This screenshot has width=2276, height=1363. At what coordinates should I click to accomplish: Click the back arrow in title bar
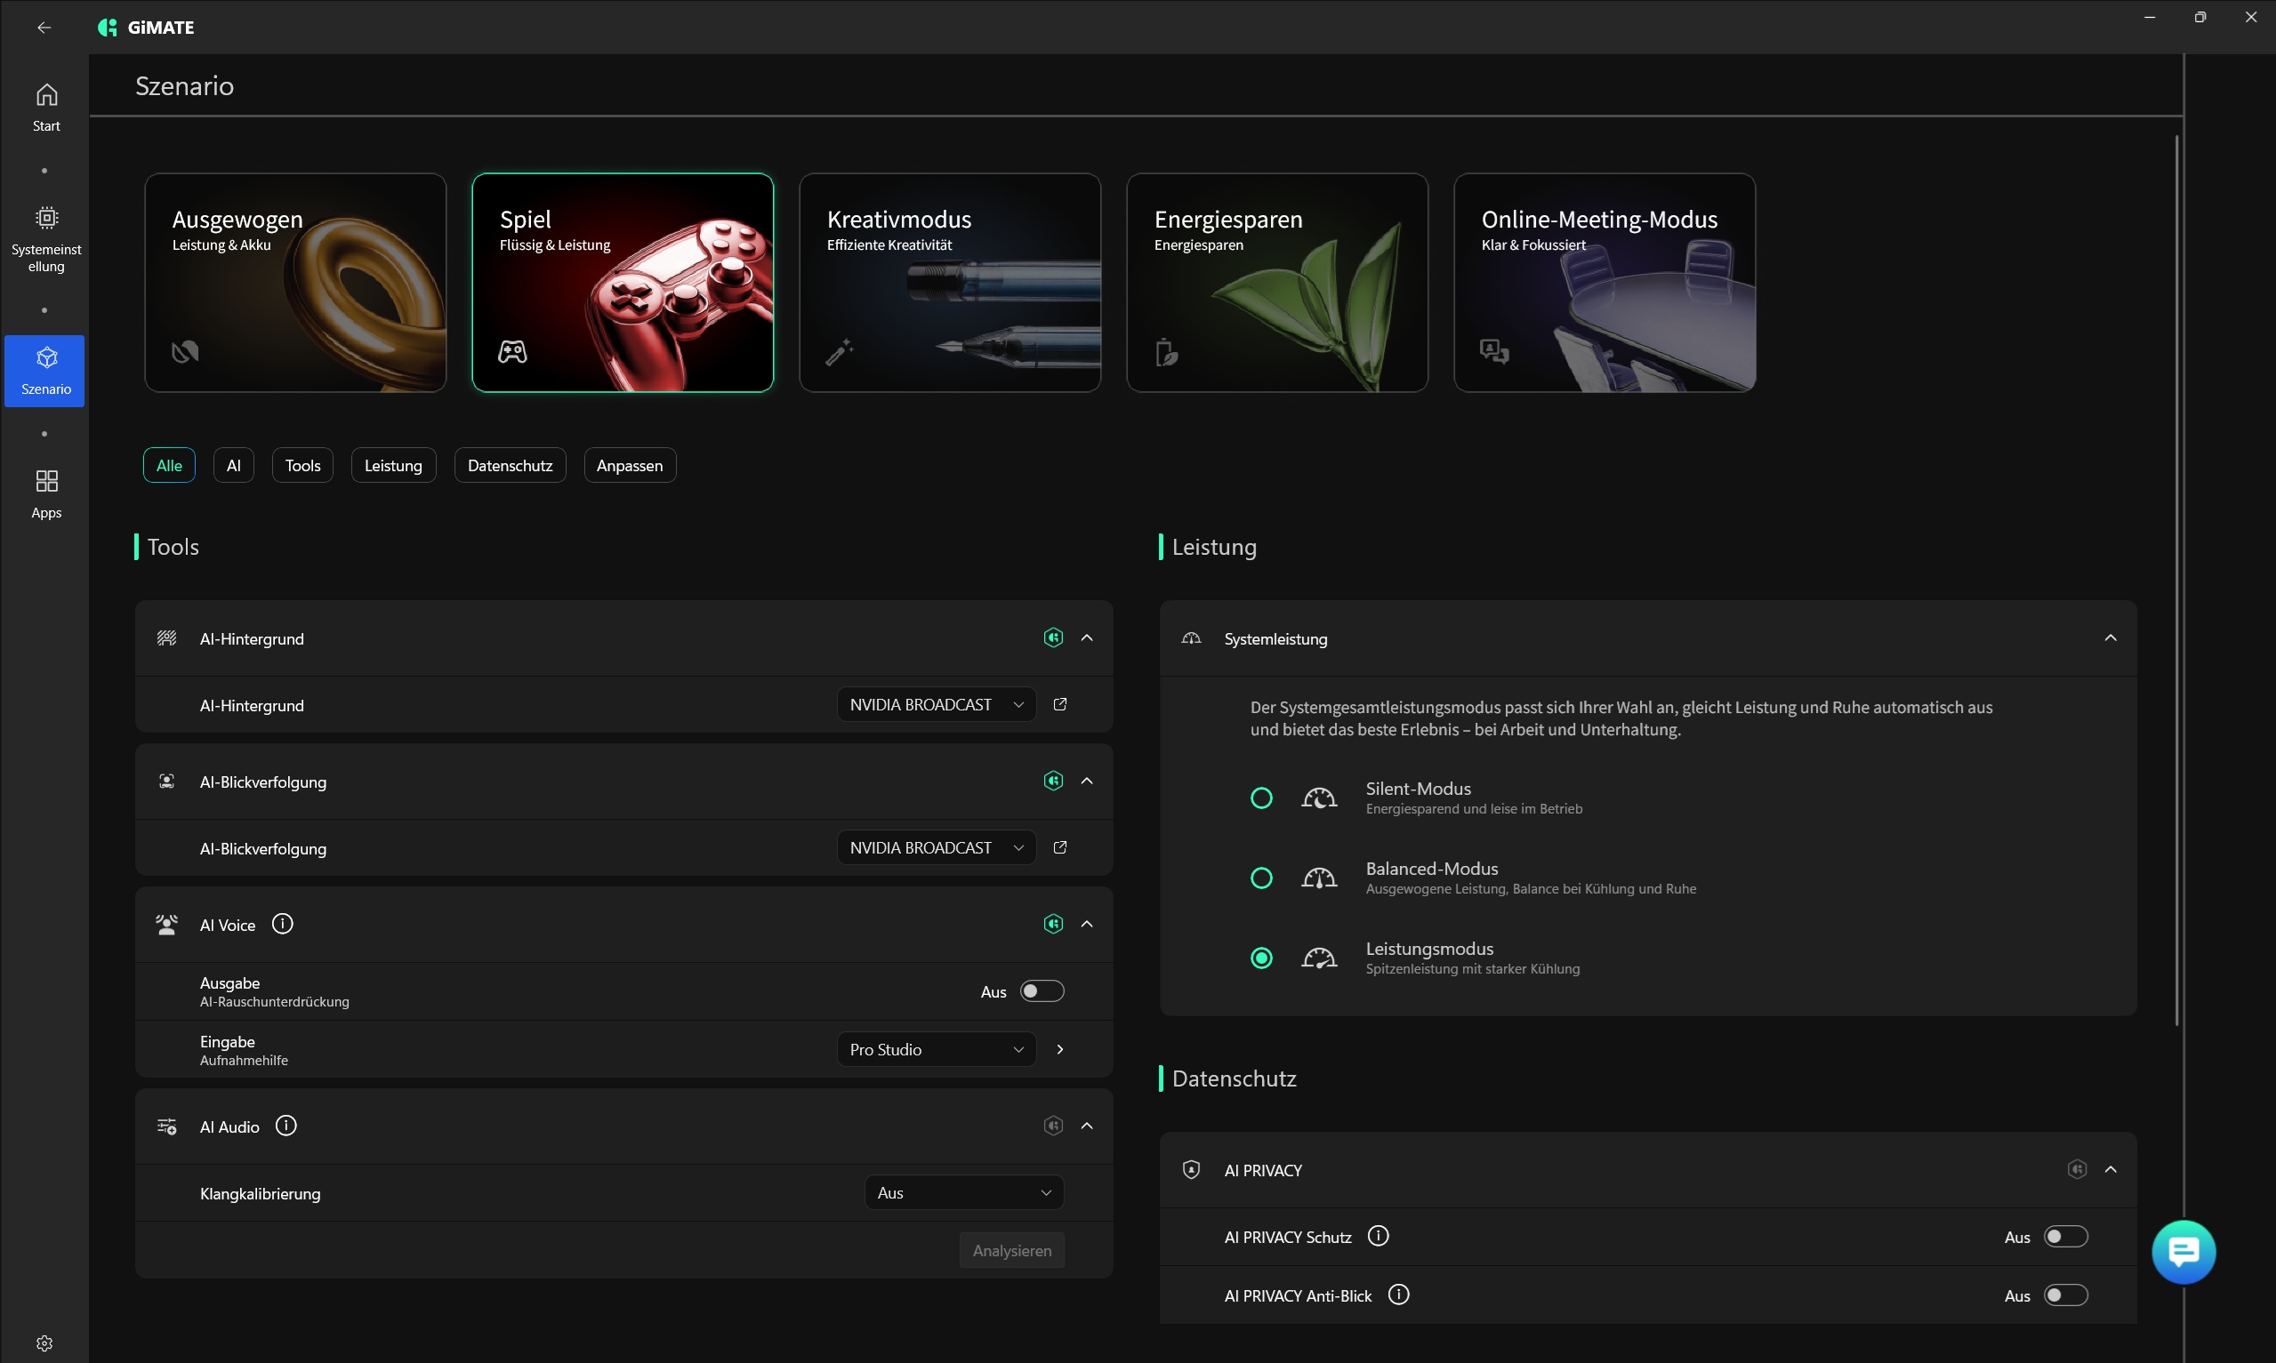[44, 28]
